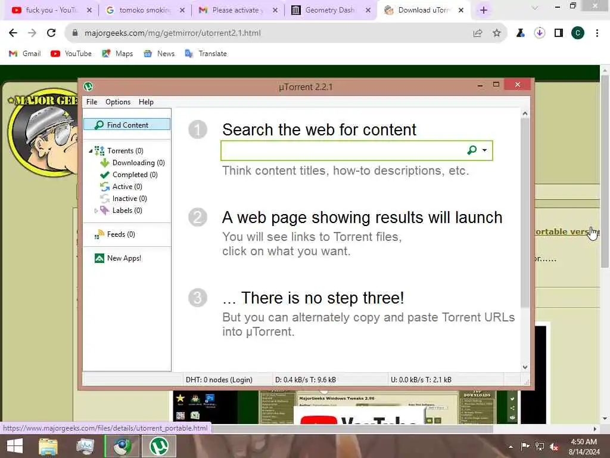Select Labels (0) category
Screen dimensions: 610x458
[x=127, y=211]
